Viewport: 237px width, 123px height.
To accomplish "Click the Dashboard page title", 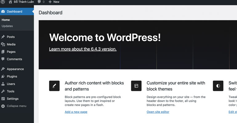I will pyautogui.click(x=50, y=13).
